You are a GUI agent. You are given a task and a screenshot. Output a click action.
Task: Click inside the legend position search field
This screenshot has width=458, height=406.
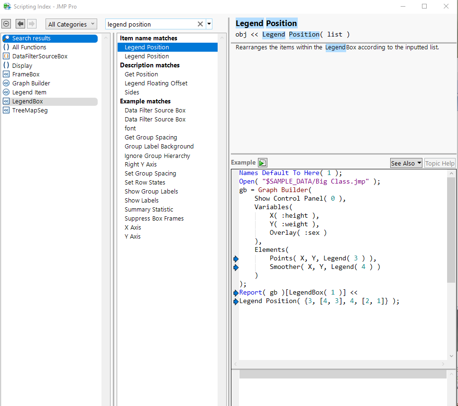click(156, 23)
